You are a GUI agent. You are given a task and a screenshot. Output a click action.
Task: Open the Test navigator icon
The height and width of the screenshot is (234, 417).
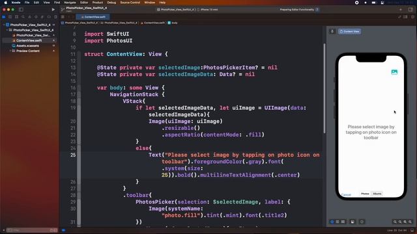pyautogui.click(x=36, y=17)
